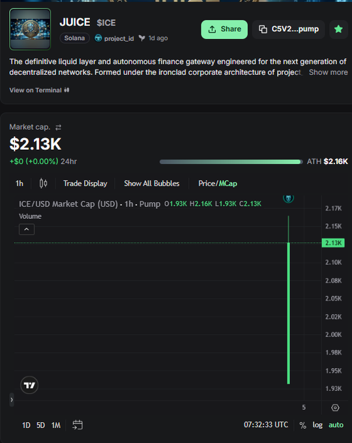
Task: Click the bubble marker atop the candle
Action: tap(288, 198)
